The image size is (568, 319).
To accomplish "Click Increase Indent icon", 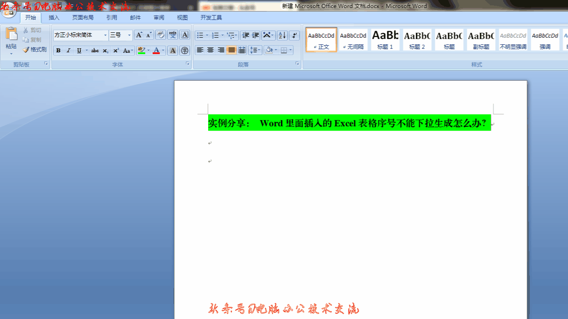I will point(256,35).
